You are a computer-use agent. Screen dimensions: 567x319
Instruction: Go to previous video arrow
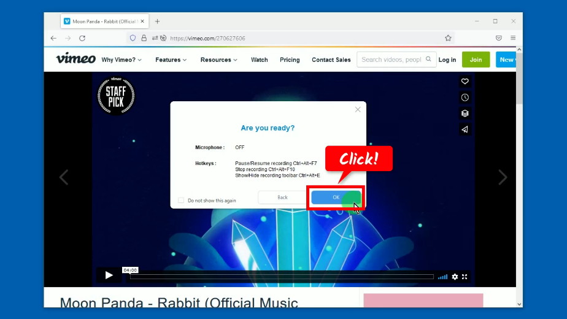[64, 177]
